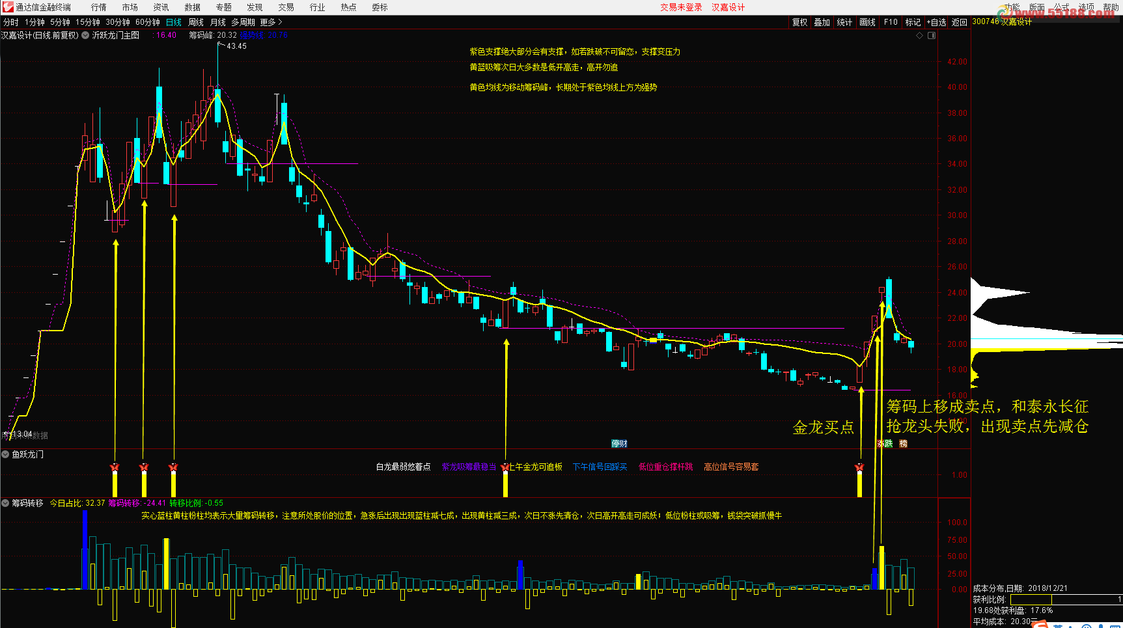Open the 行业 menu

[317, 7]
